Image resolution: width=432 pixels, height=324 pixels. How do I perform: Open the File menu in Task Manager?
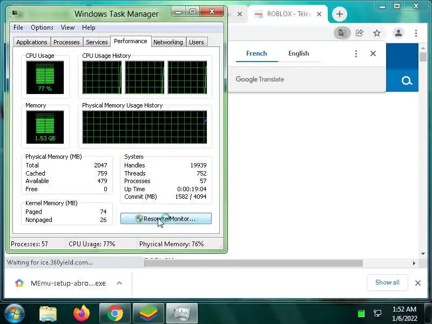(x=18, y=28)
